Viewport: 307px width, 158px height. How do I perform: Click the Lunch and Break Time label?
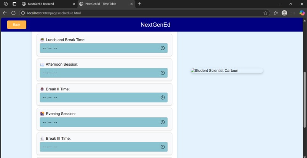click(66, 40)
